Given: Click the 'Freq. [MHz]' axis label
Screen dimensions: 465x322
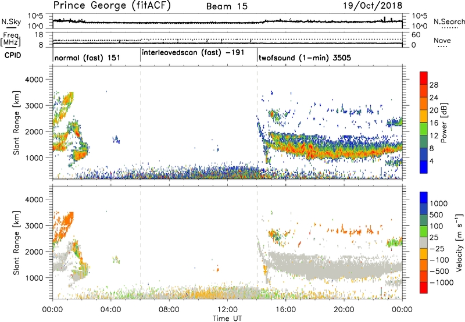Looking at the screenshot, I should (x=11, y=39).
